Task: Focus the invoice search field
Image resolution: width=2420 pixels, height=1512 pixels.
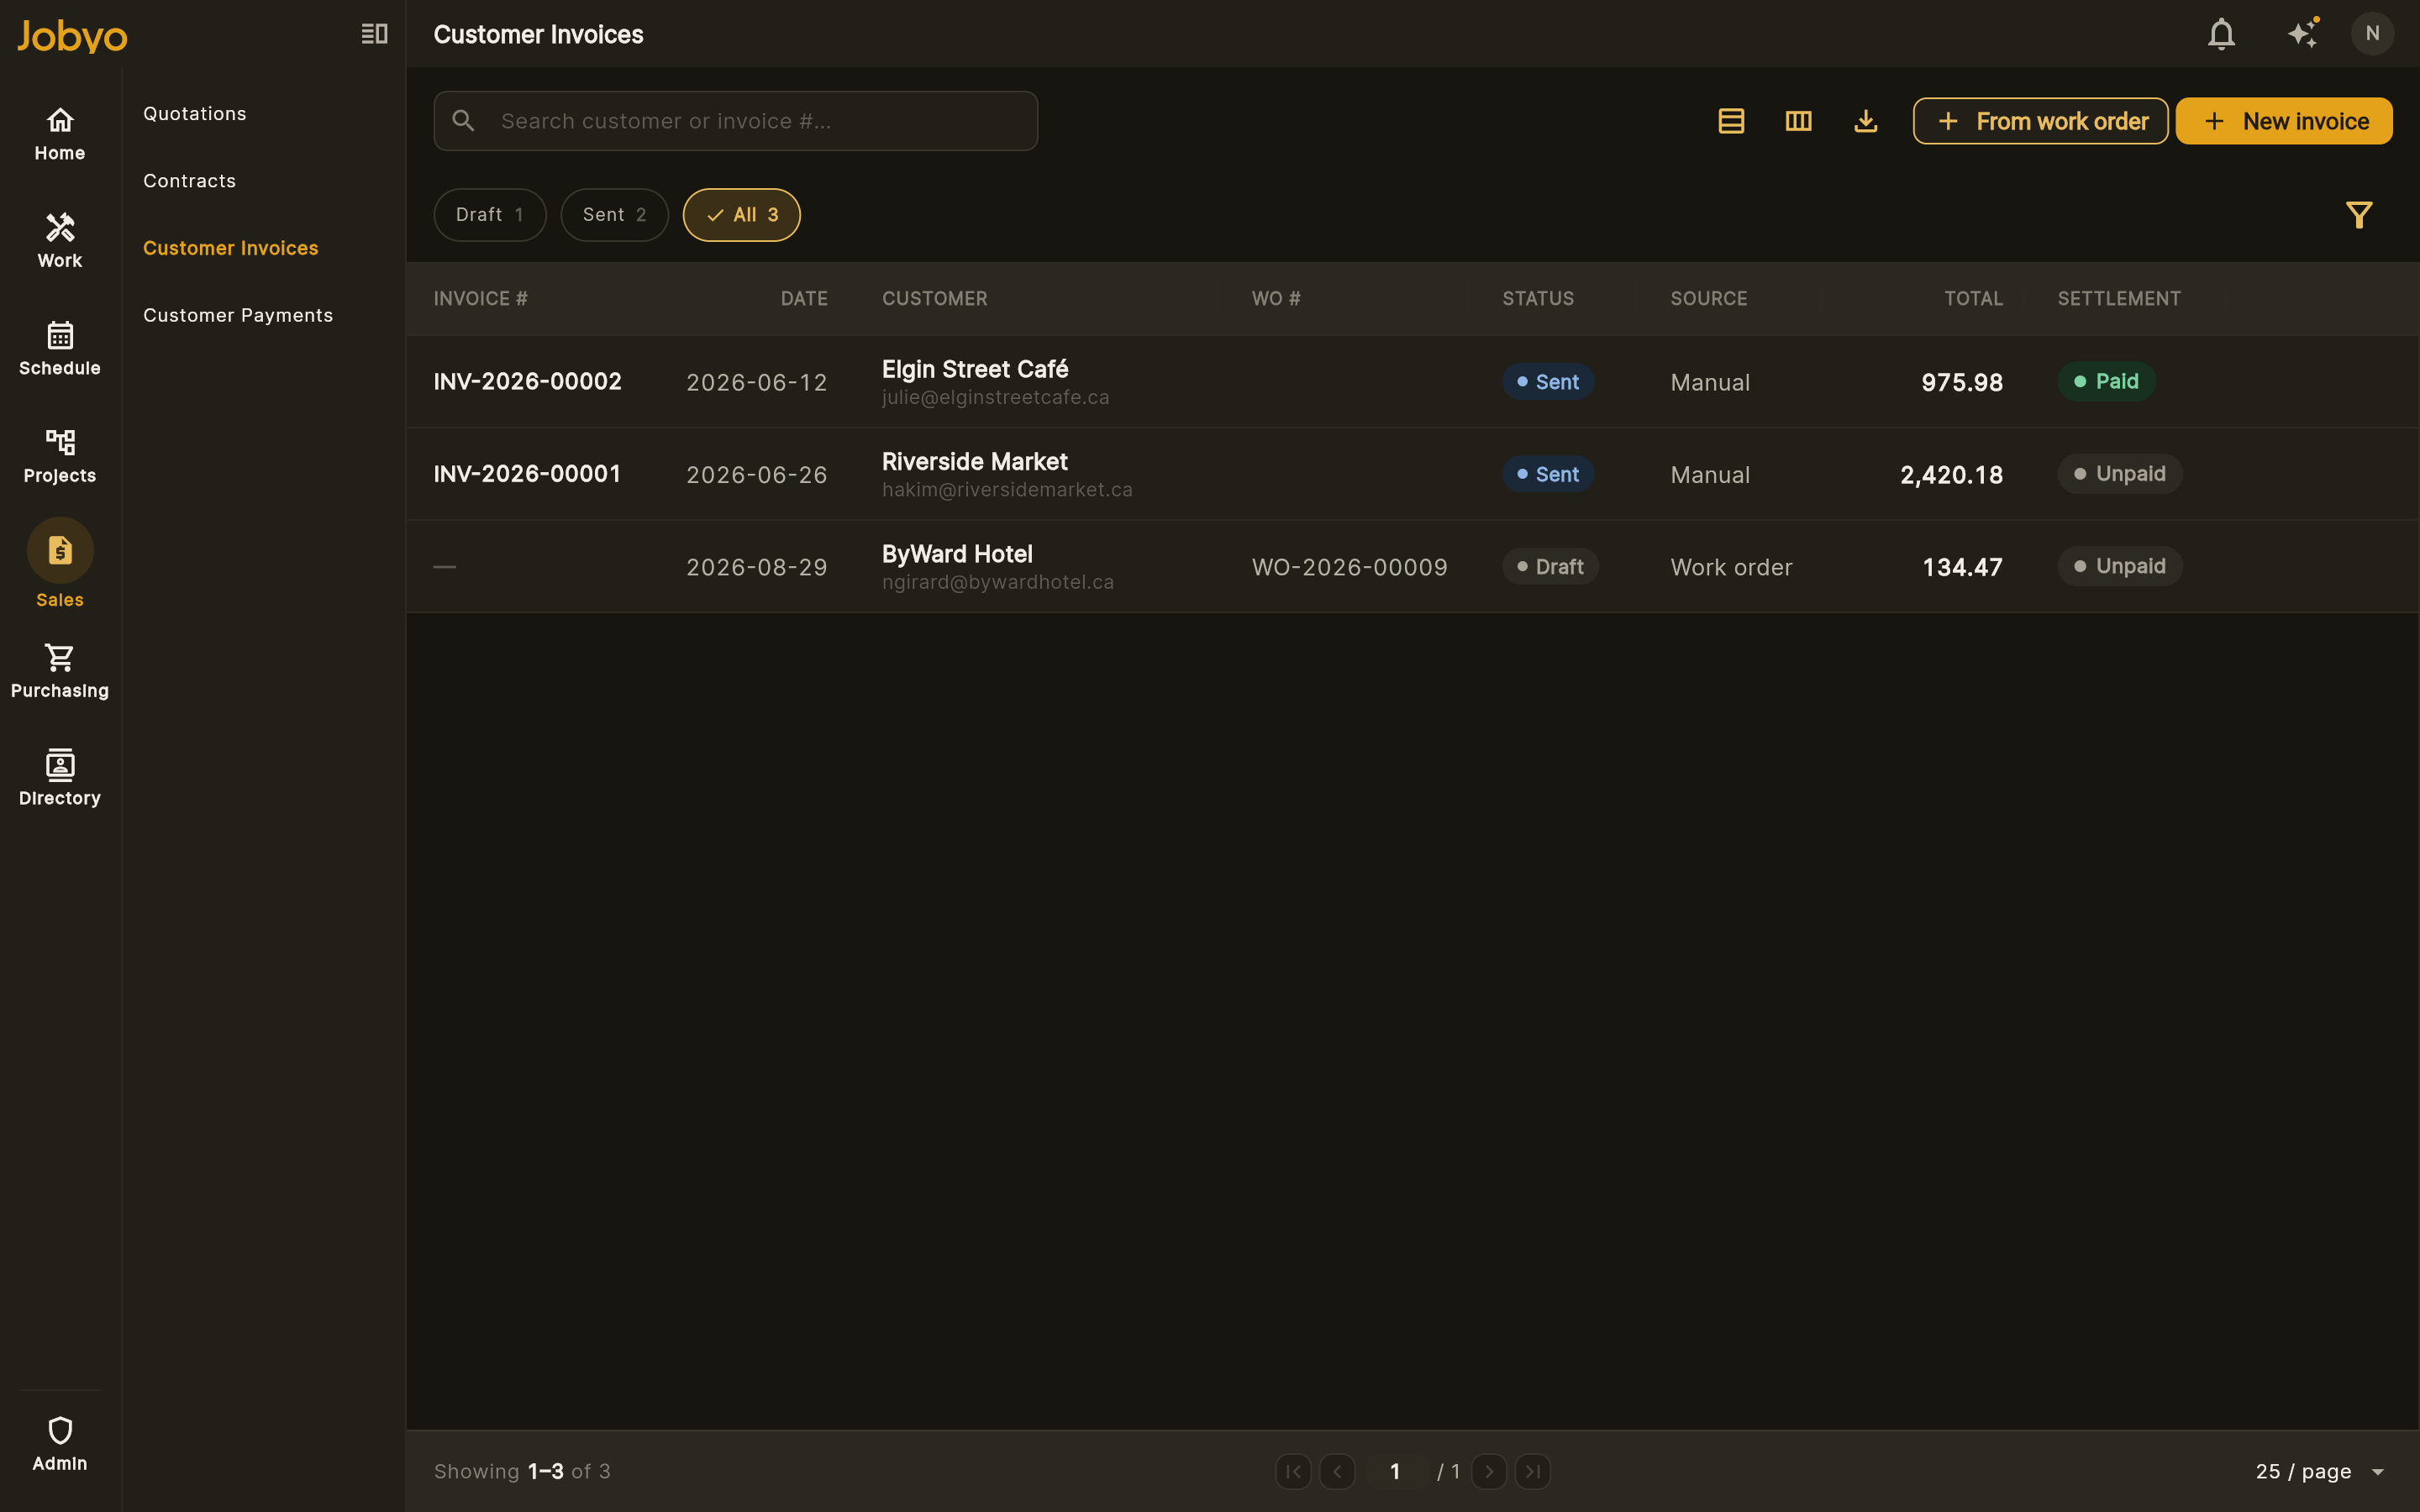Action: tap(735, 121)
